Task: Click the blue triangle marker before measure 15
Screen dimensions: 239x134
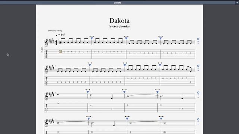Action: click(127, 119)
